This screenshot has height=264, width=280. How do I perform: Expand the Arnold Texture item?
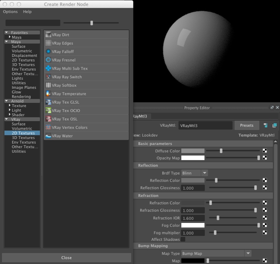(x=10, y=105)
